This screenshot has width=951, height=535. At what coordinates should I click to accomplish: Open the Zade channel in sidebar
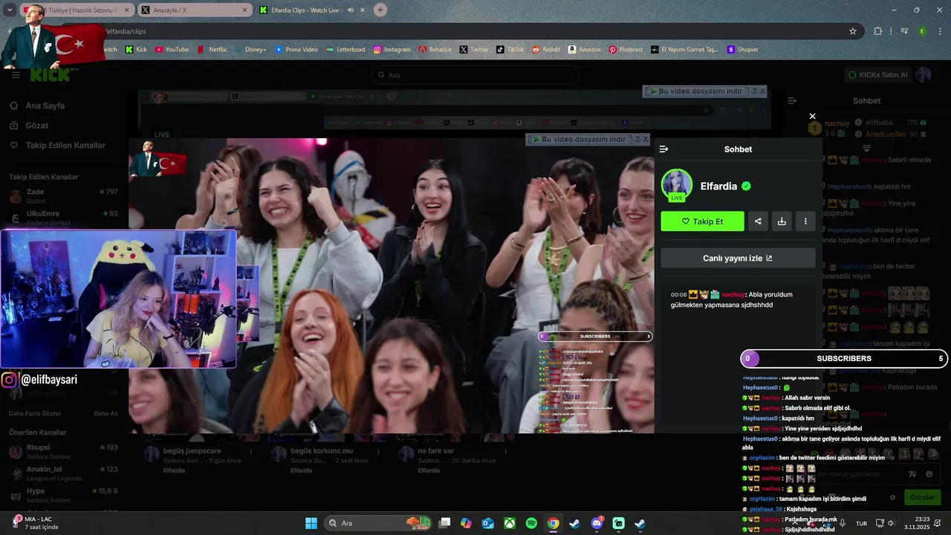(63, 196)
